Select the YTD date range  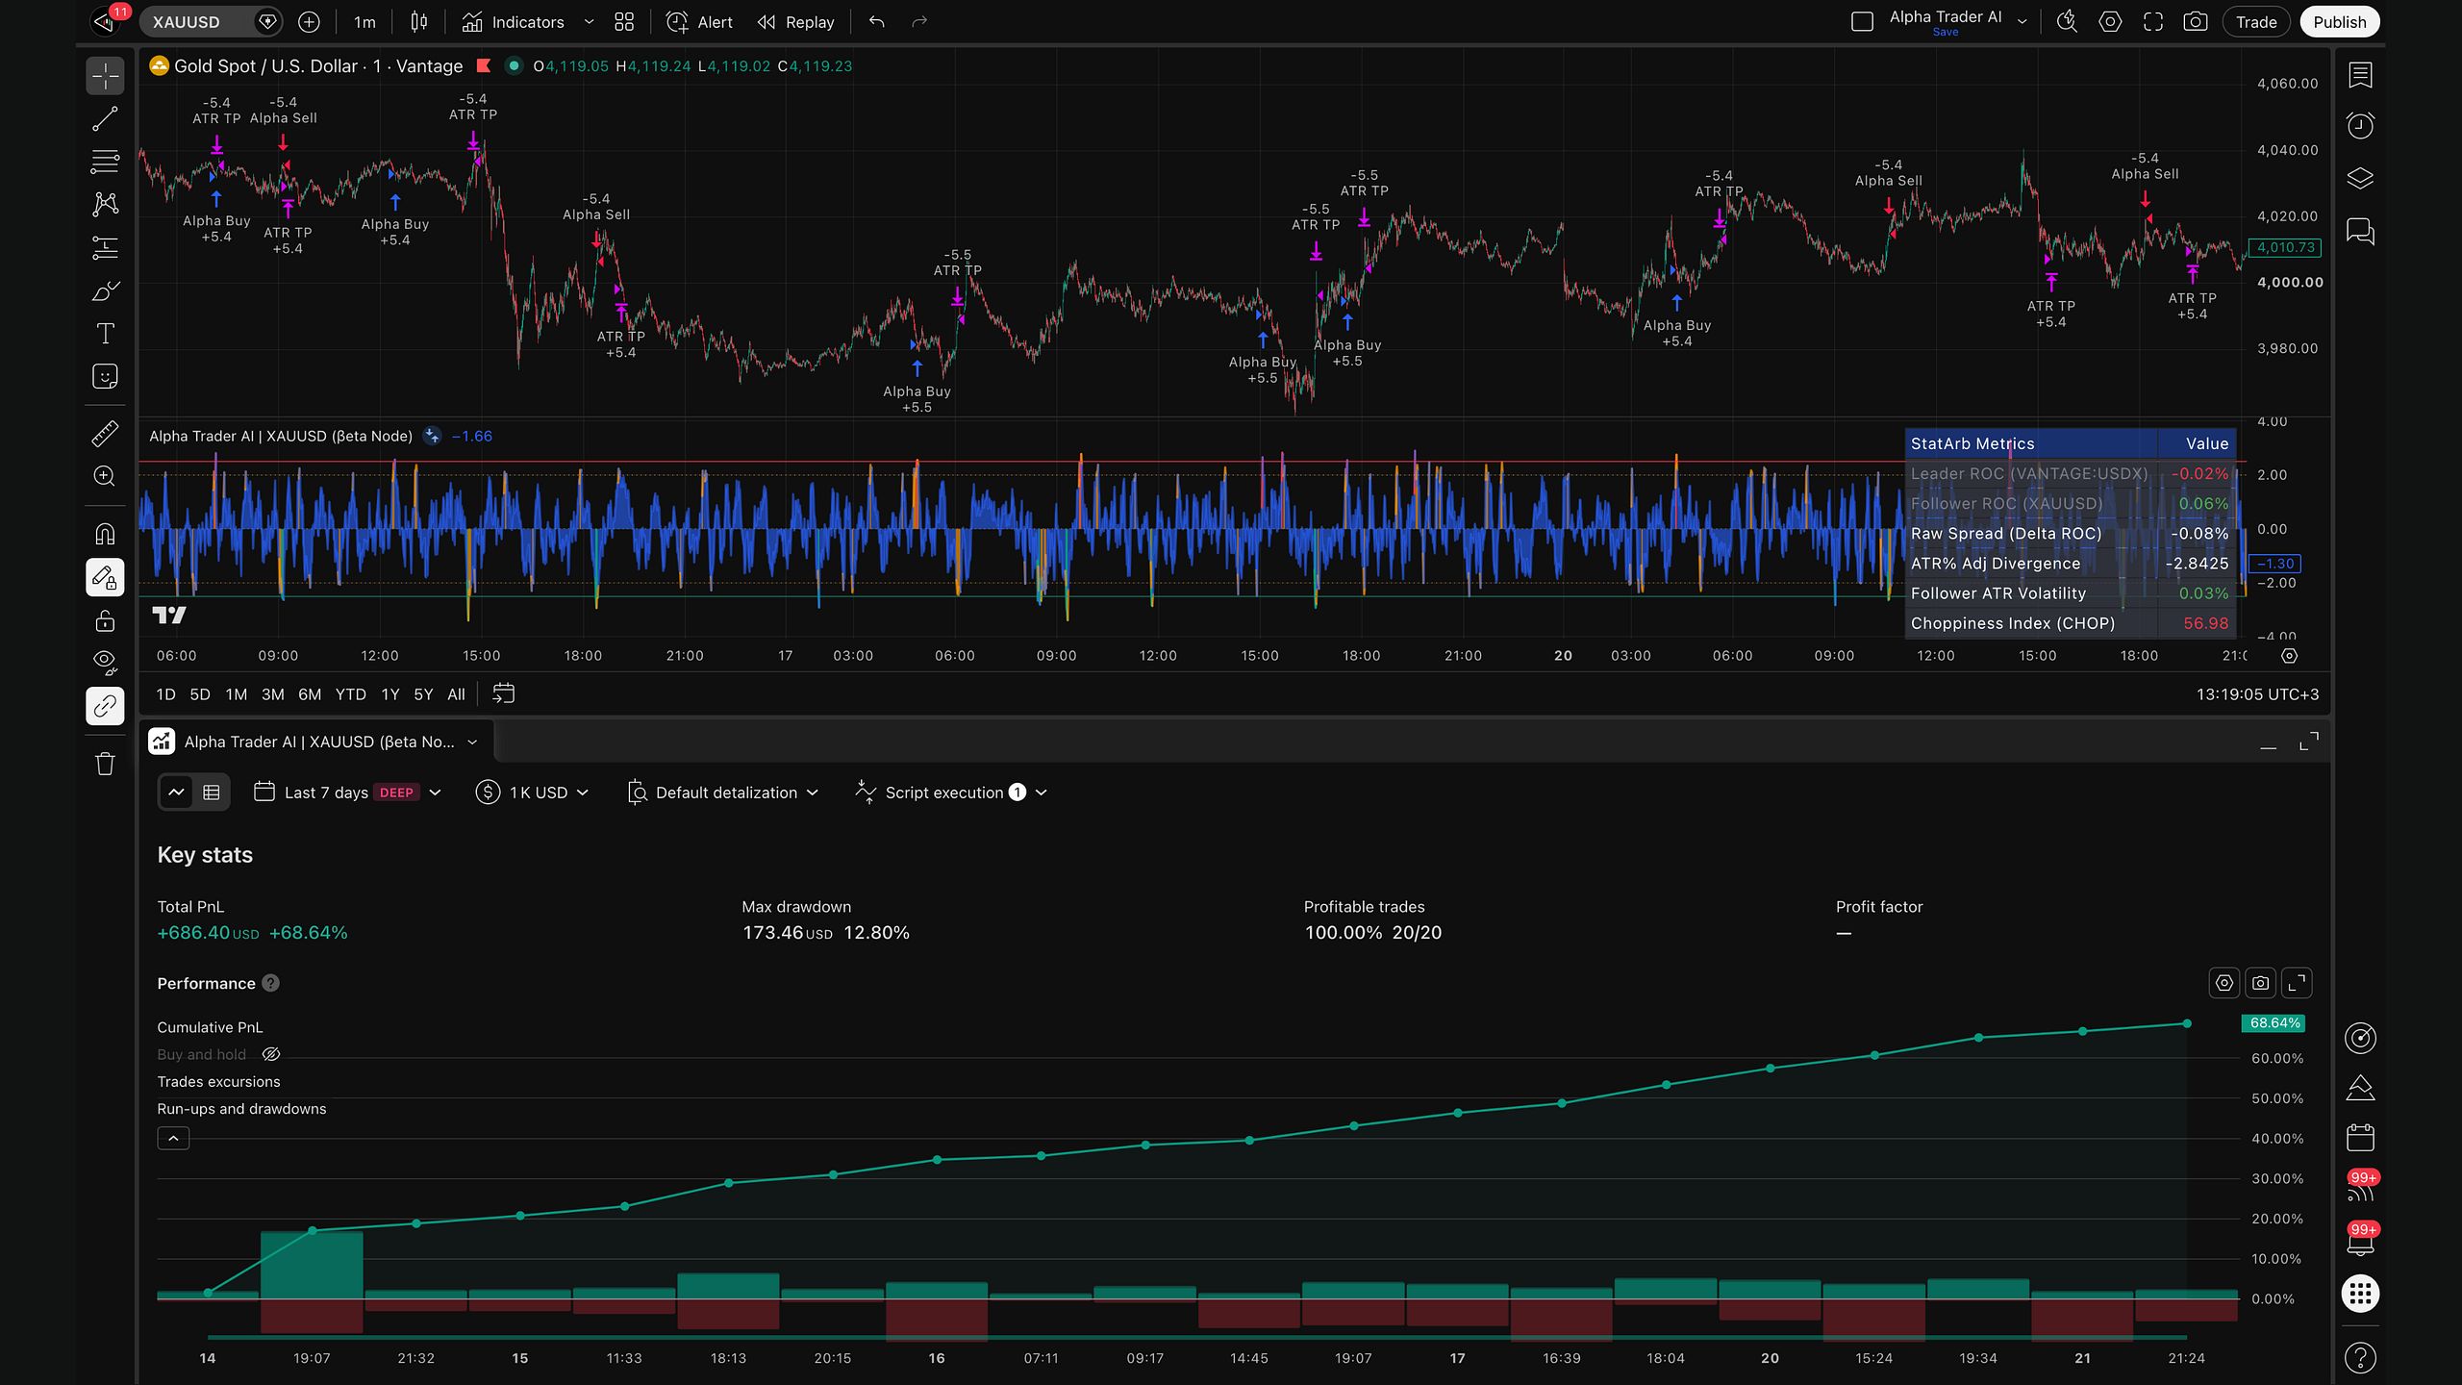[x=350, y=694]
